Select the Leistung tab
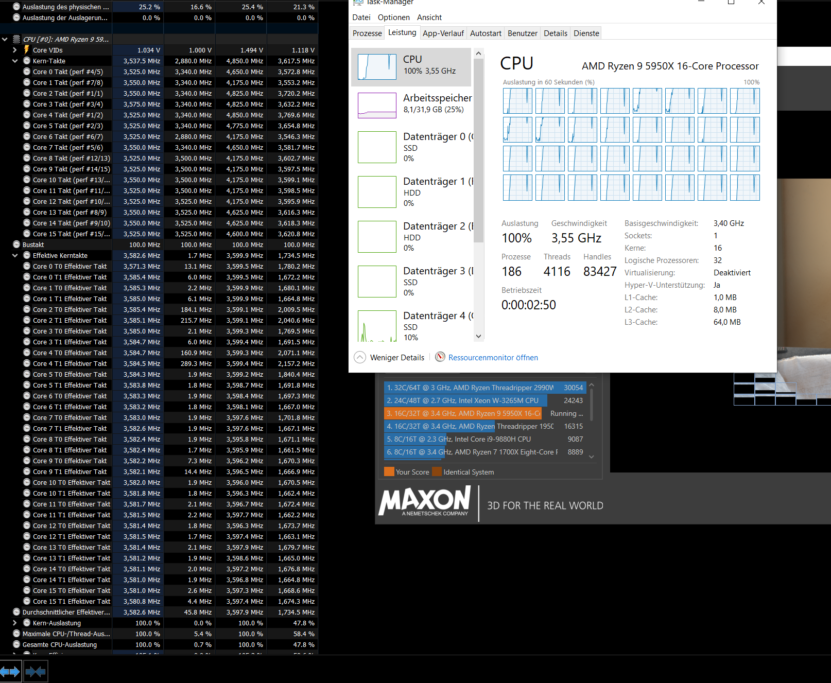 coord(402,32)
